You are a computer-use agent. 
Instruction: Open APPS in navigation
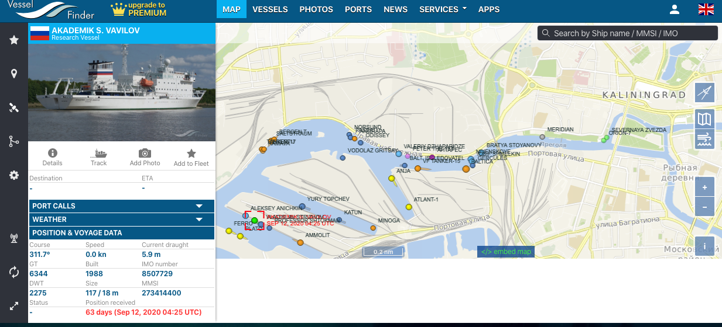click(x=489, y=9)
